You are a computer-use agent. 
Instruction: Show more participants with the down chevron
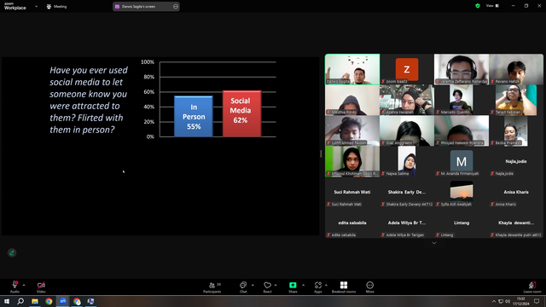434,243
